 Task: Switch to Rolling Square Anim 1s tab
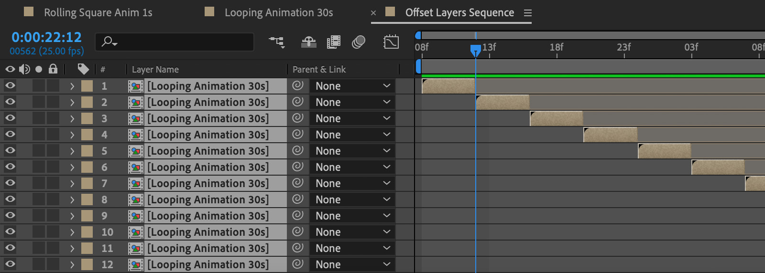point(98,12)
